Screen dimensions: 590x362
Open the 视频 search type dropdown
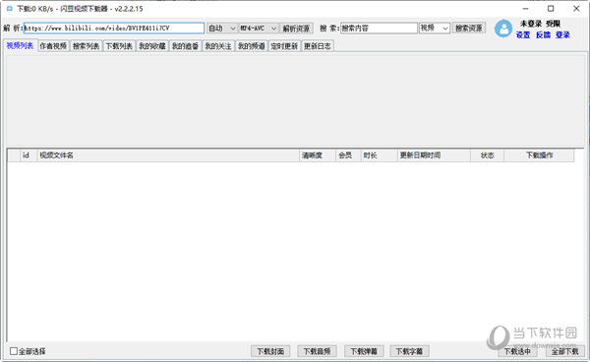[x=435, y=29]
